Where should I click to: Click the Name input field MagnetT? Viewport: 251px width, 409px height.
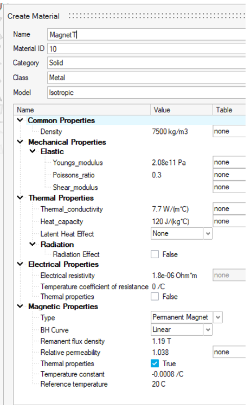tap(146, 34)
